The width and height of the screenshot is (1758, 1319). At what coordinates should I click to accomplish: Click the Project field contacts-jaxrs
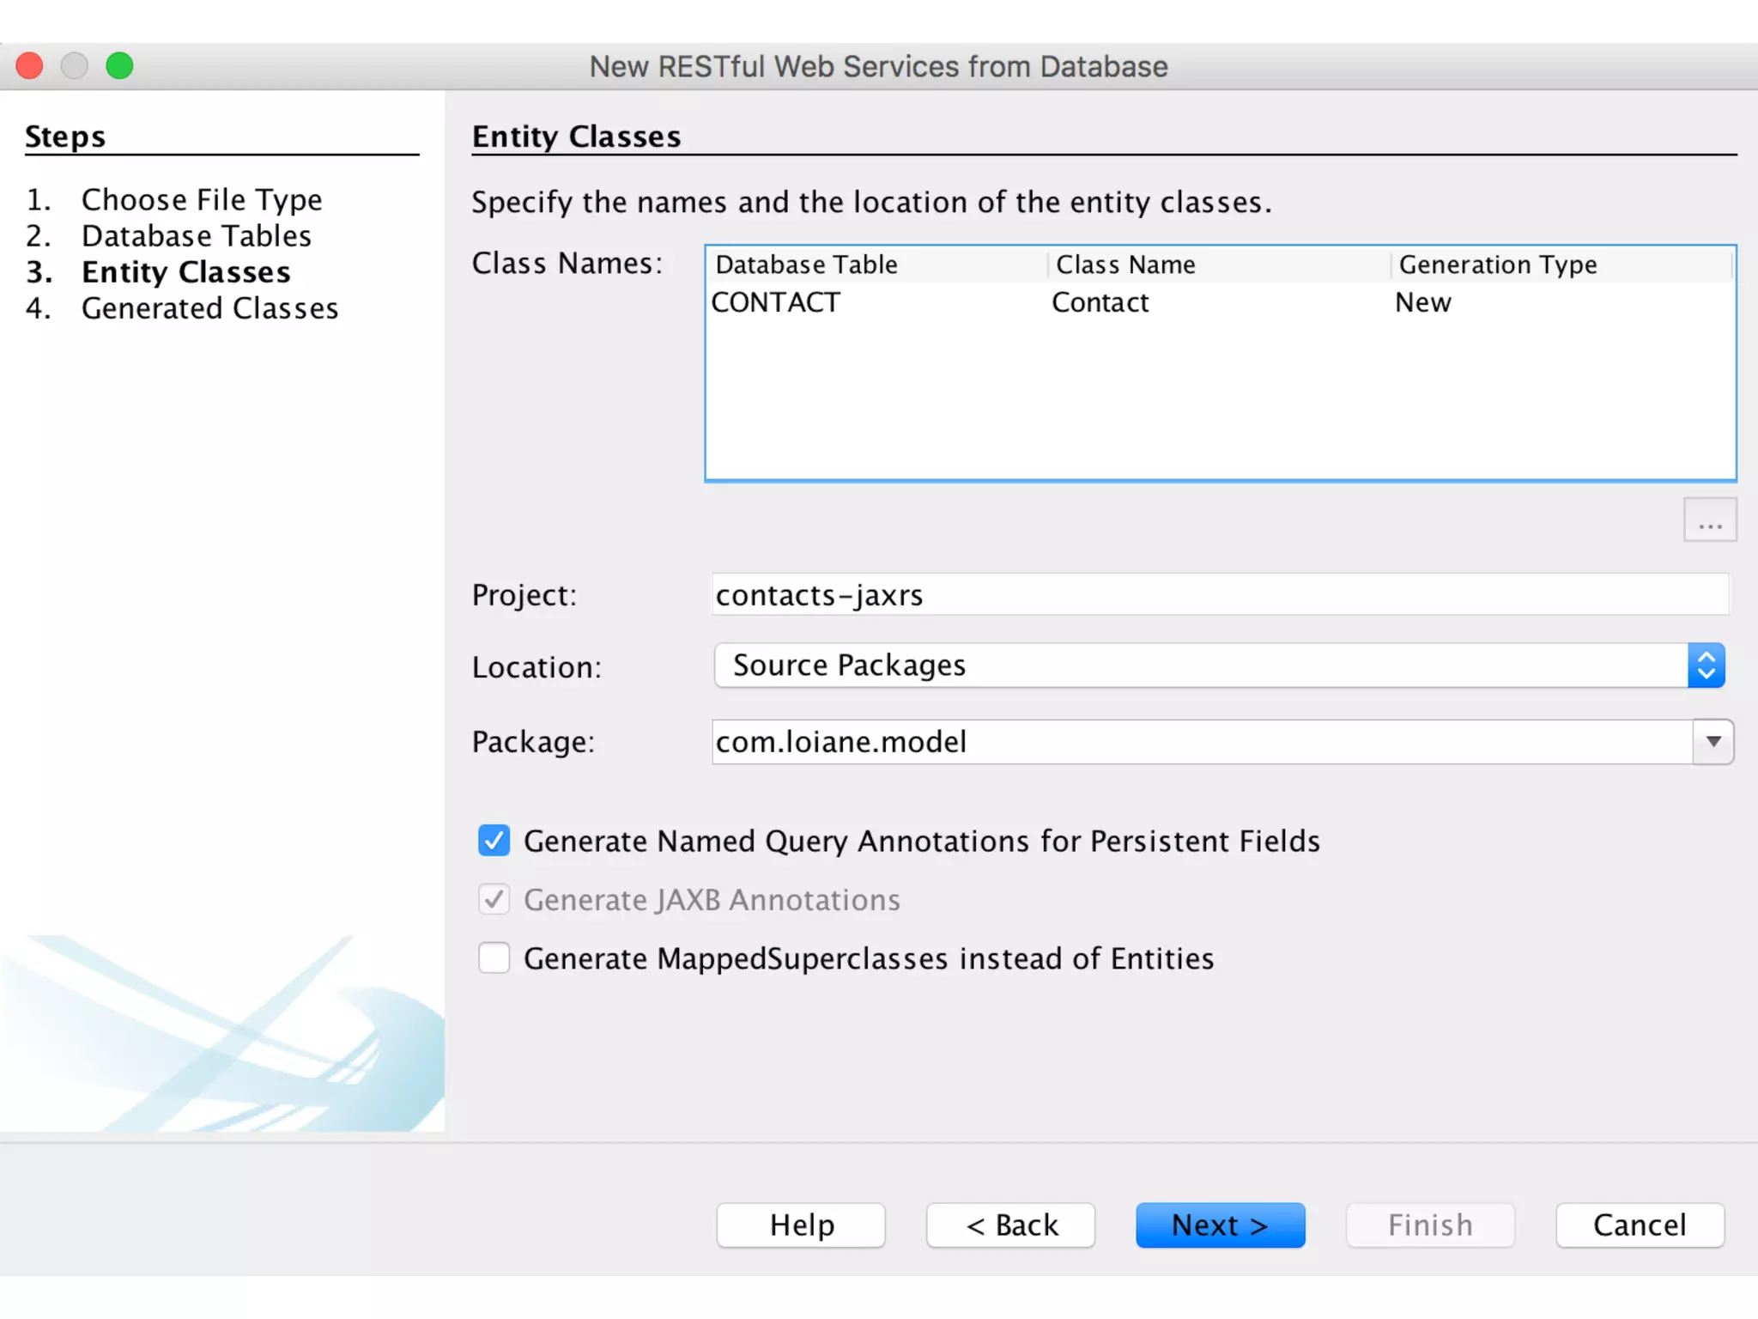tap(1219, 595)
